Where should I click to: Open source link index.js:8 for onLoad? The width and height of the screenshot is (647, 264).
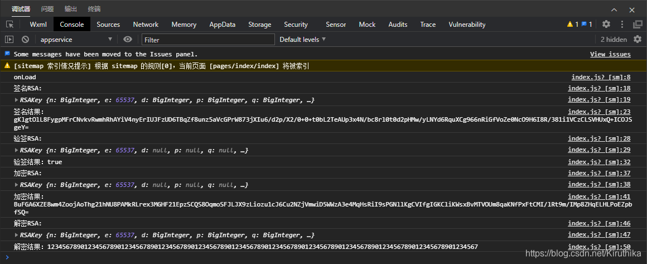coord(601,77)
